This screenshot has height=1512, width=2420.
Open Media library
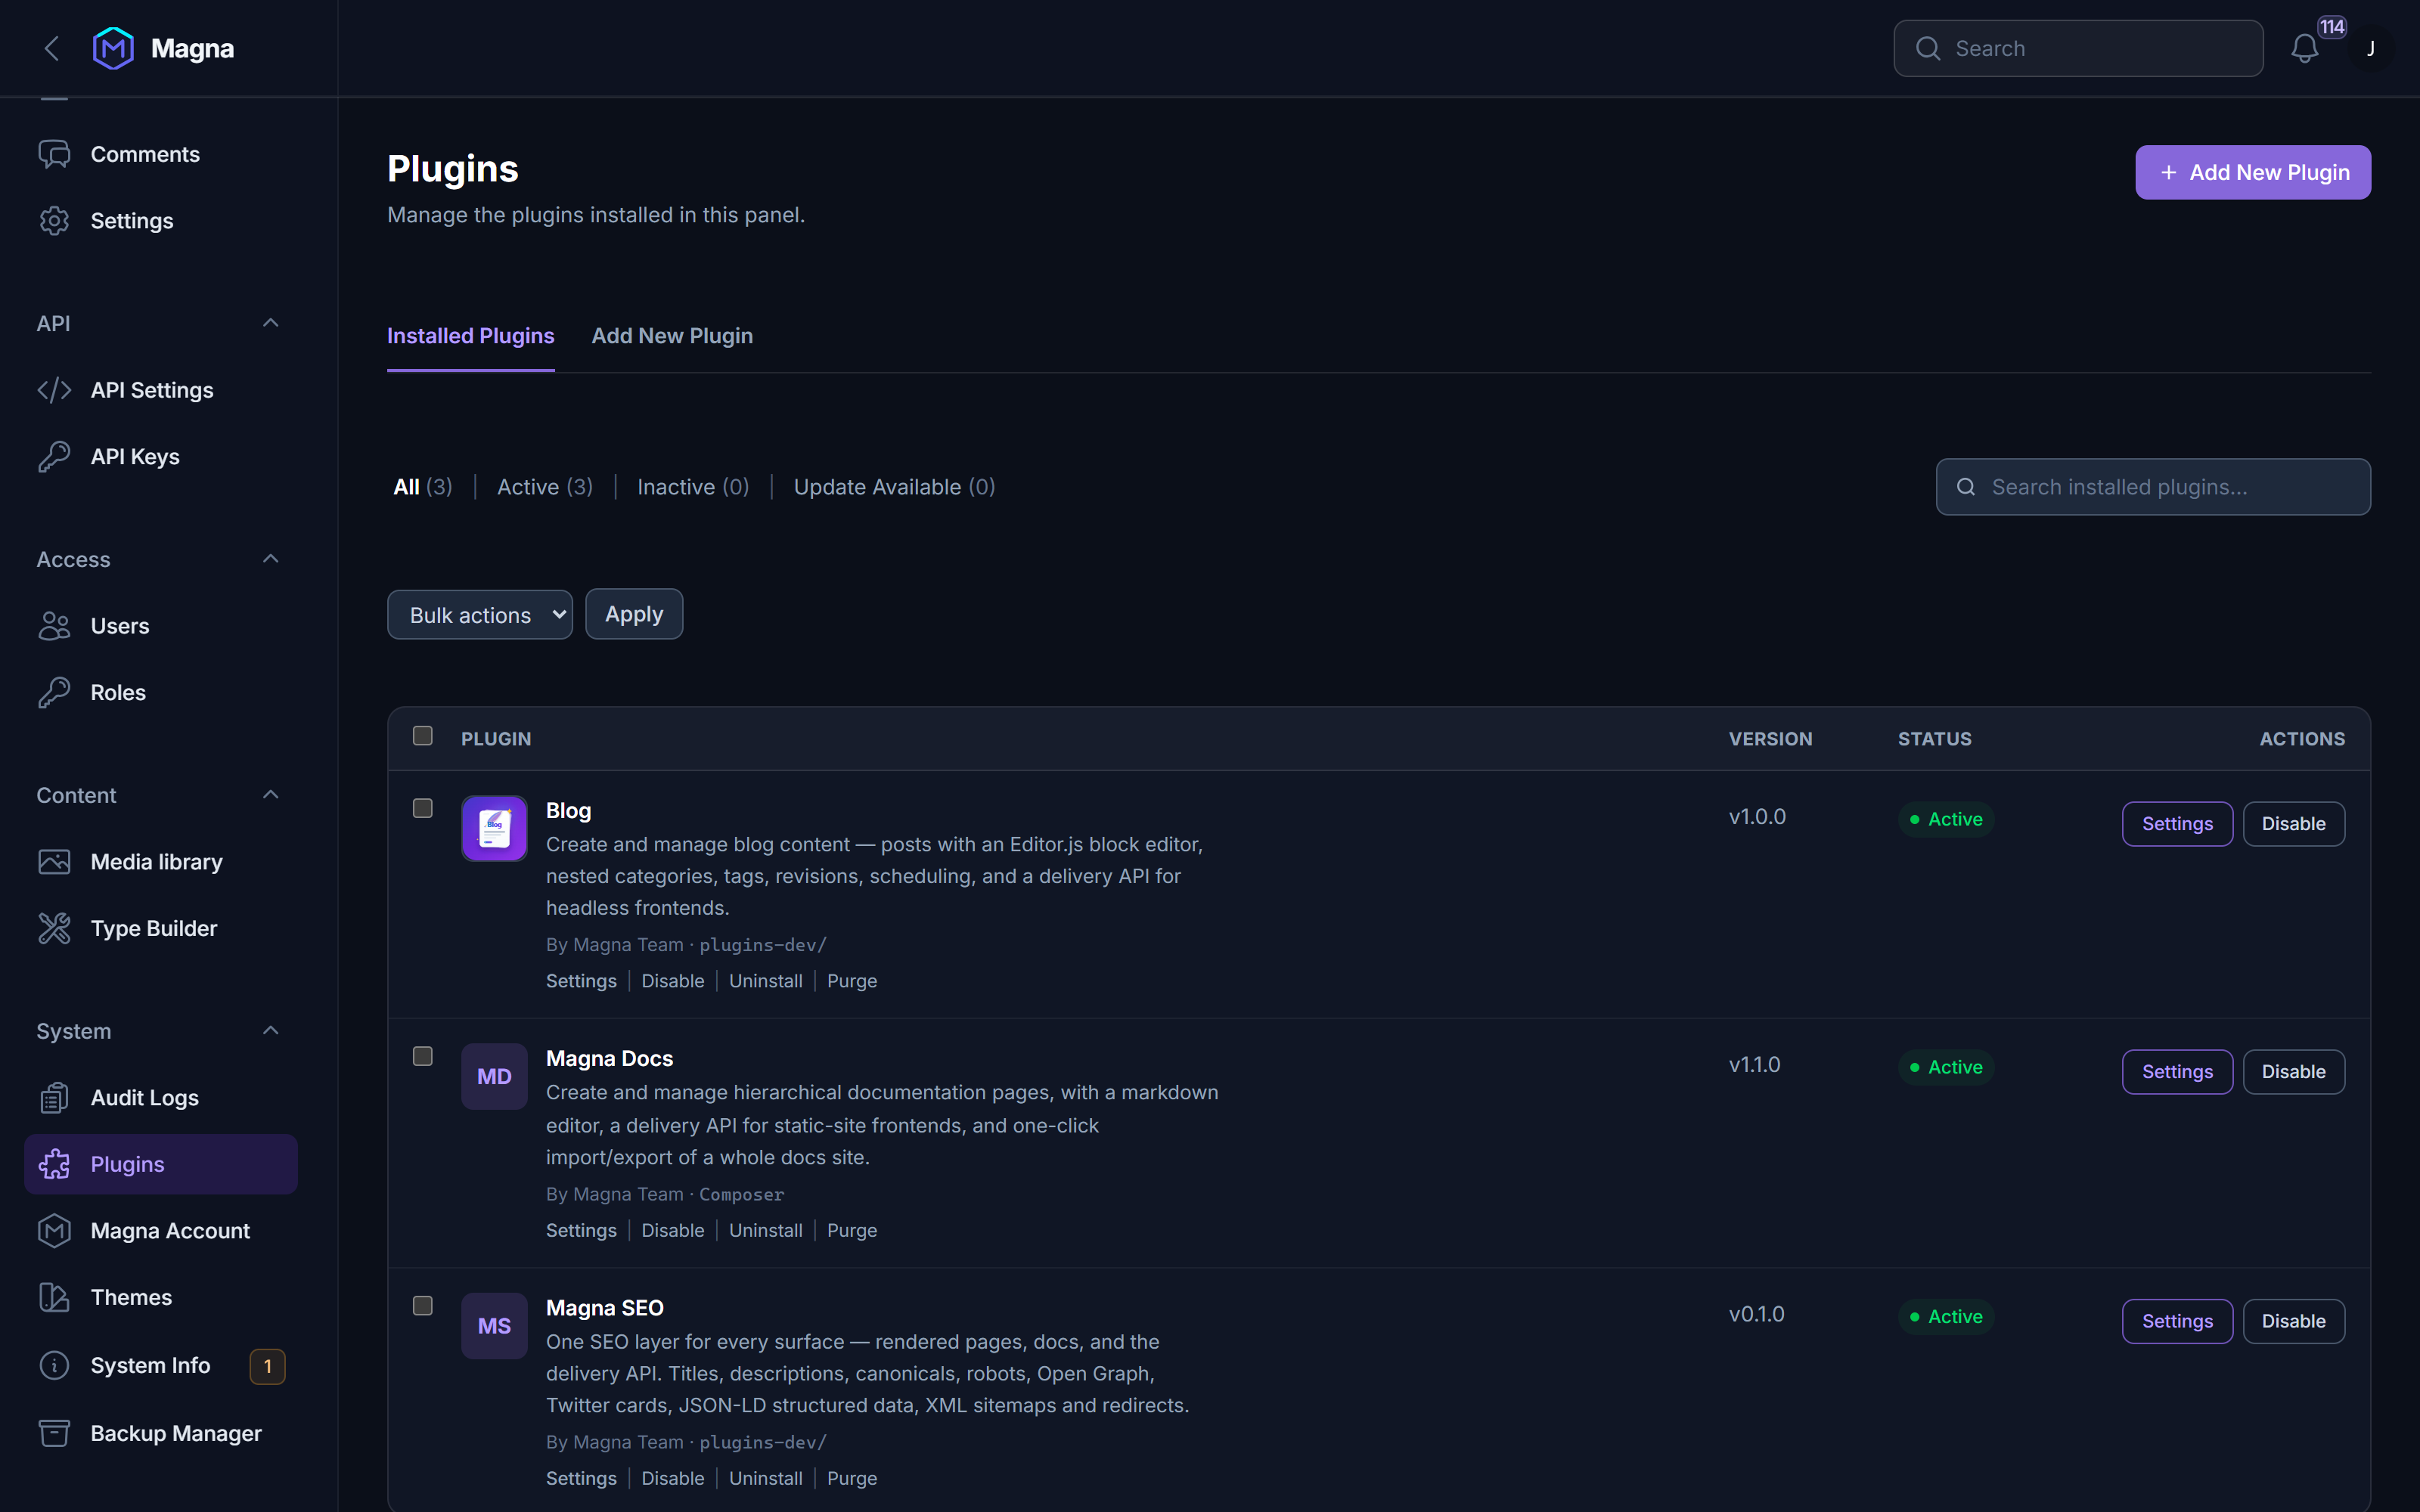(x=161, y=862)
